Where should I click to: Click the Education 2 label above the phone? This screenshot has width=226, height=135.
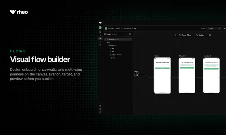(x=207, y=56)
